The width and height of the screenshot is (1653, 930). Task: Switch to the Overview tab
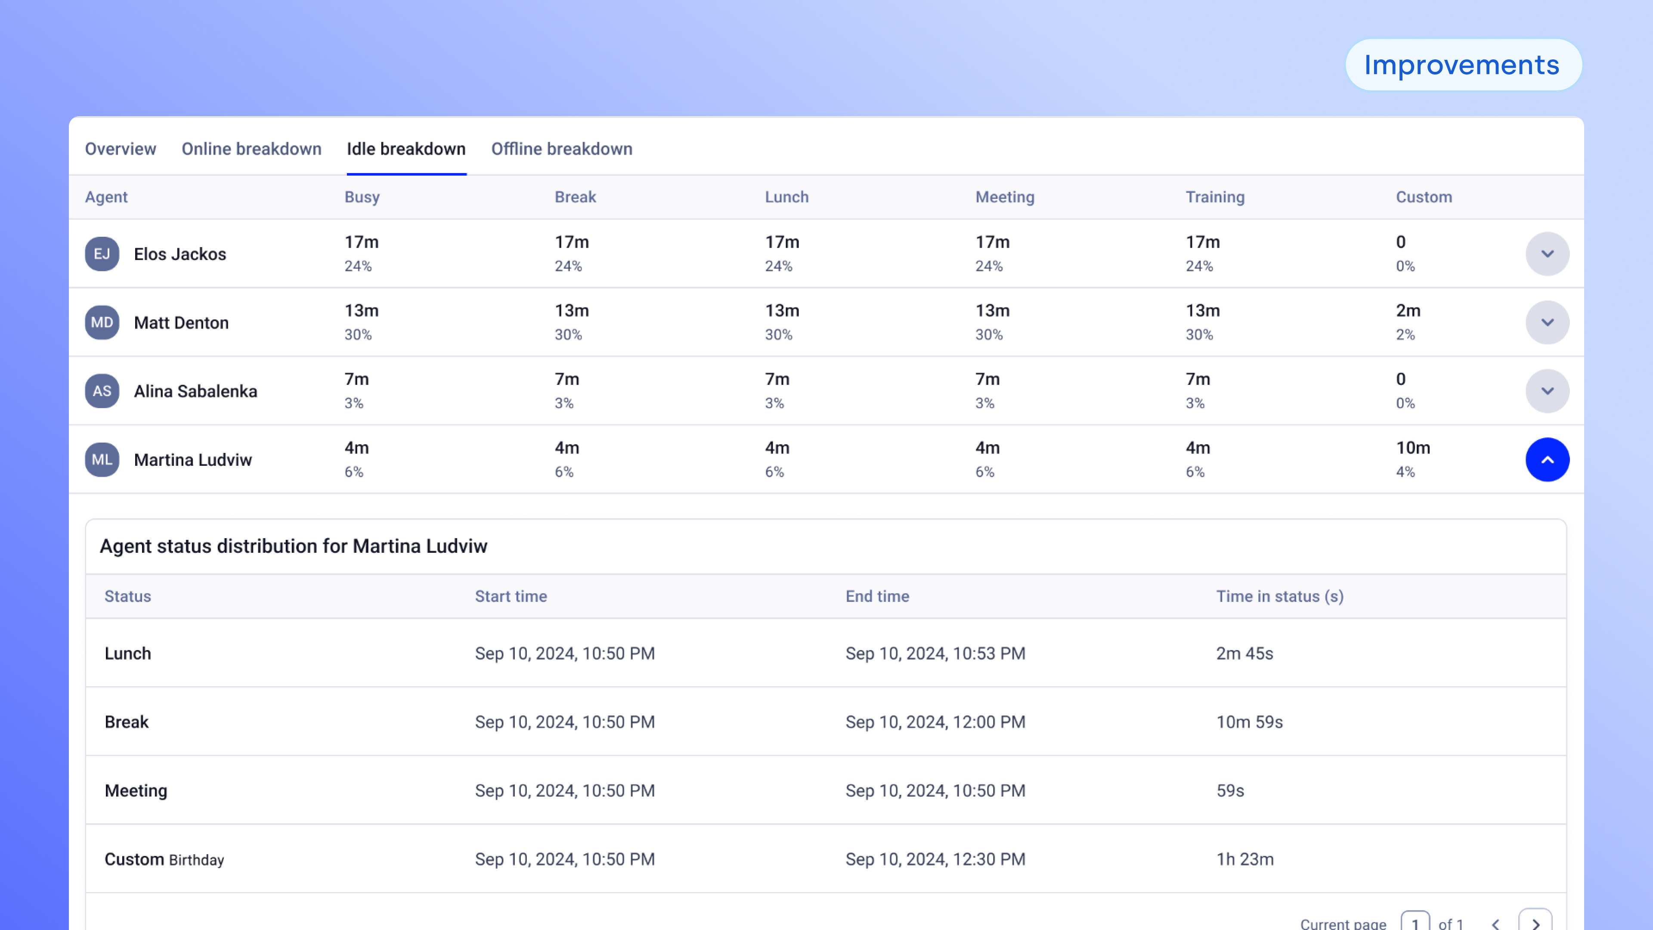[x=121, y=149]
